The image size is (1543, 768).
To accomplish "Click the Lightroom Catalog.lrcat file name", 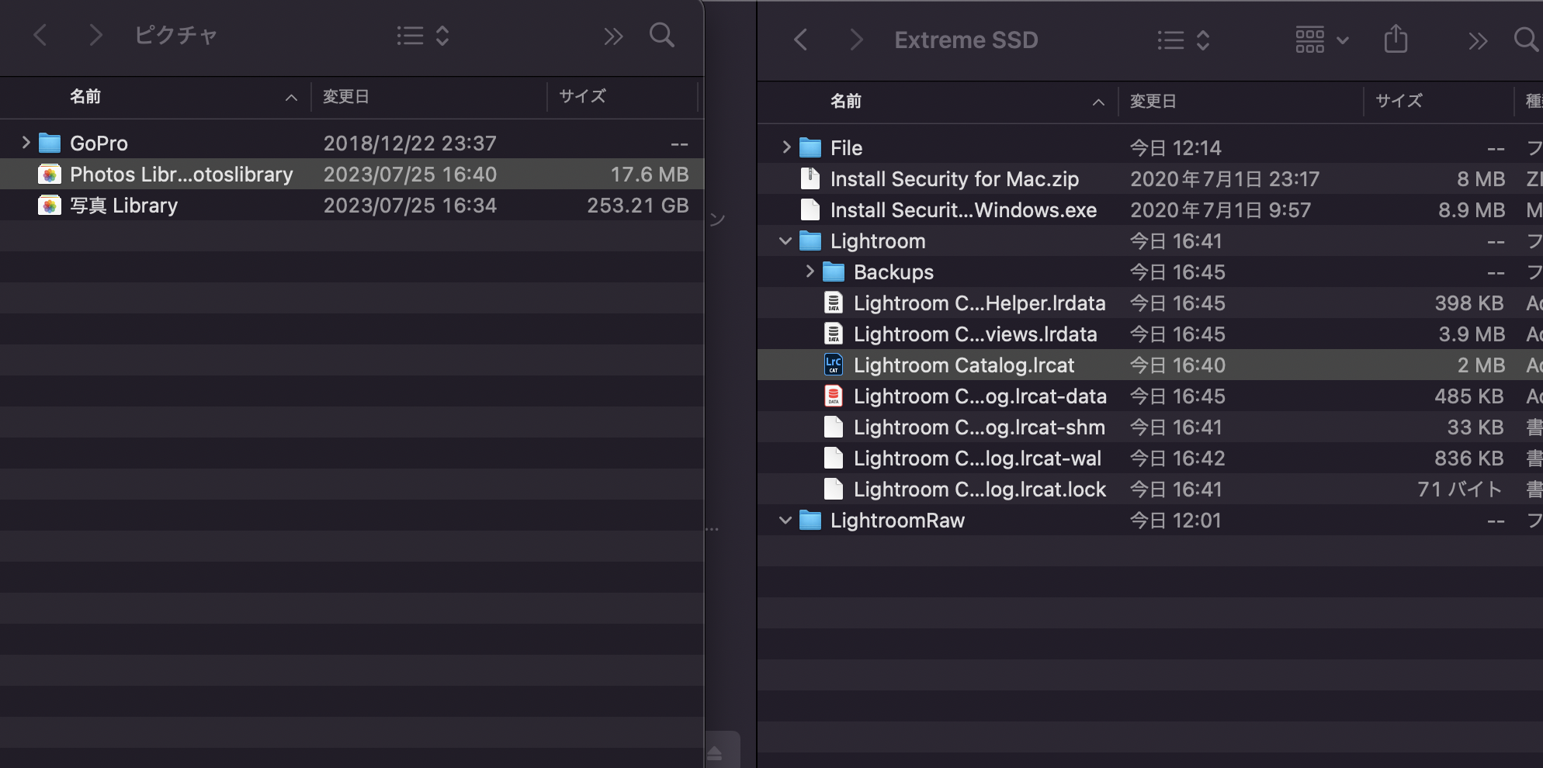I will 964,365.
